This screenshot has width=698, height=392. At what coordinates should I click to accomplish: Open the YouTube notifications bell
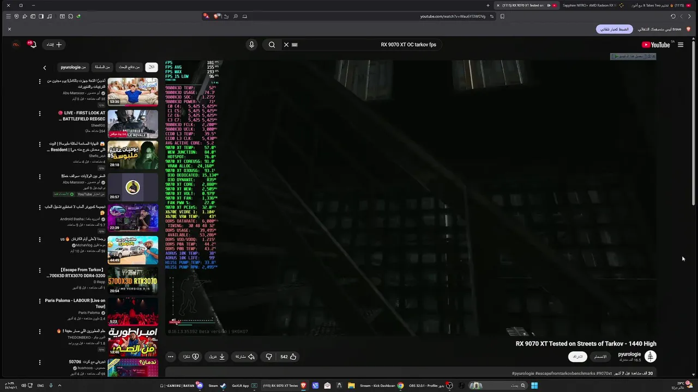(x=32, y=44)
